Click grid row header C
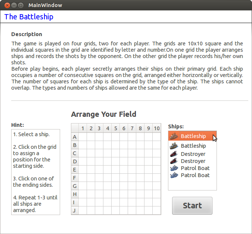 [x=75, y=153]
